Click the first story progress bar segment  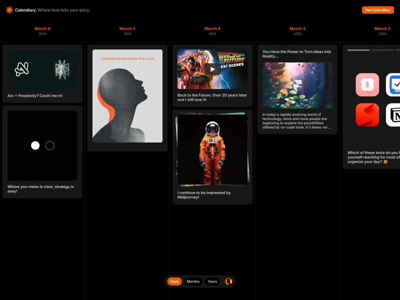358,50
